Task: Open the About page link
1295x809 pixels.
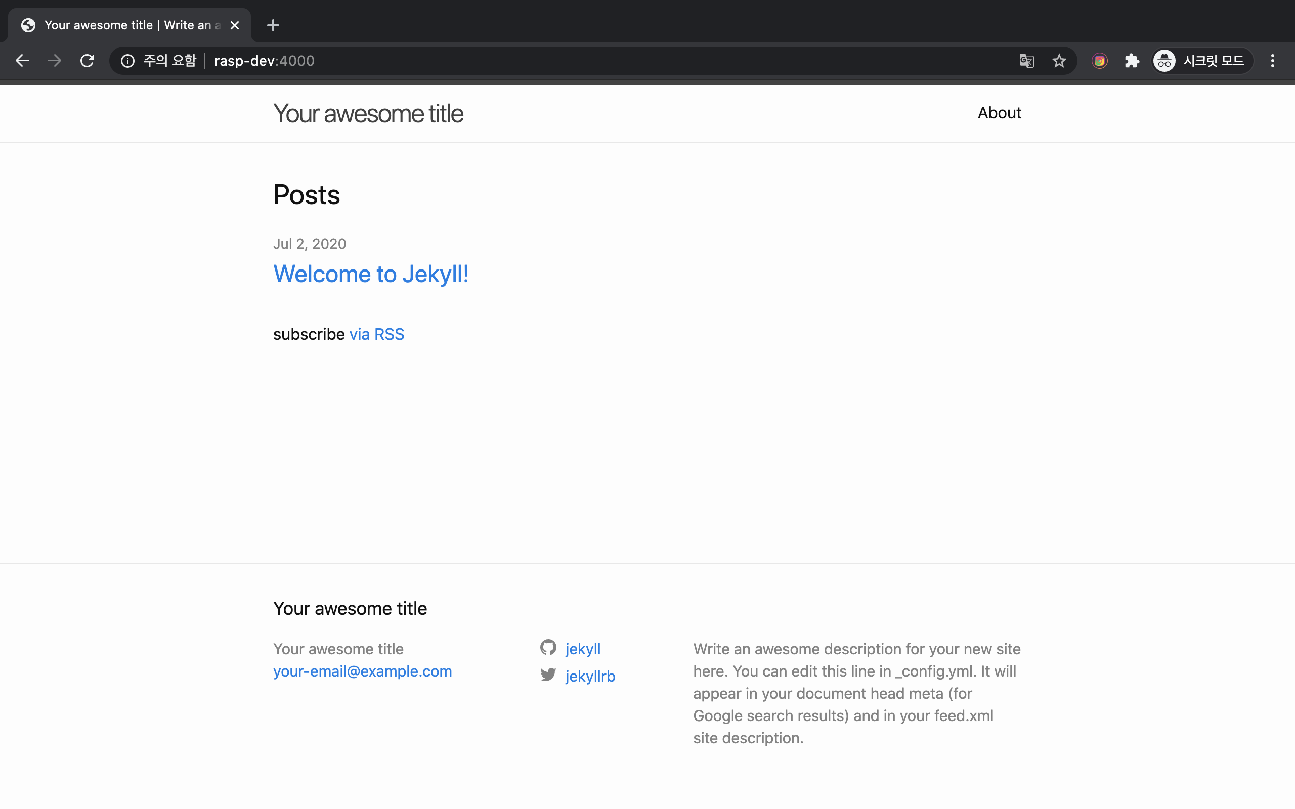Action: point(999,113)
